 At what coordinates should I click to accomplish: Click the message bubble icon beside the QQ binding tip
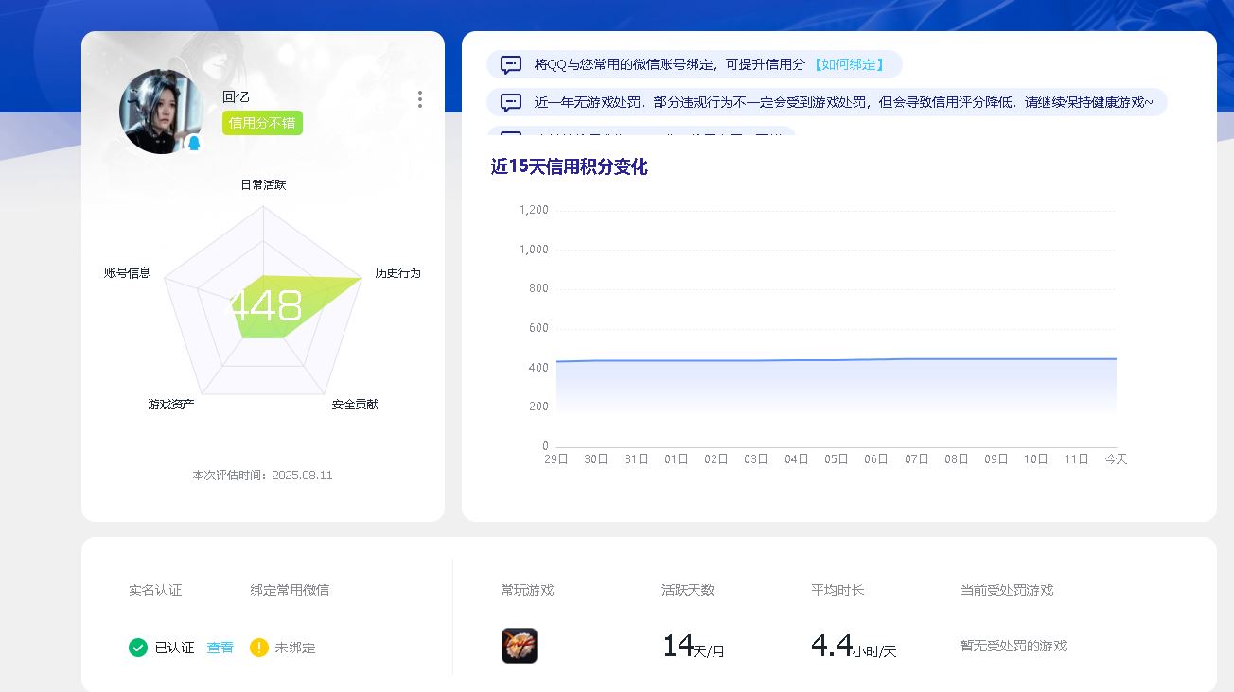(x=509, y=63)
